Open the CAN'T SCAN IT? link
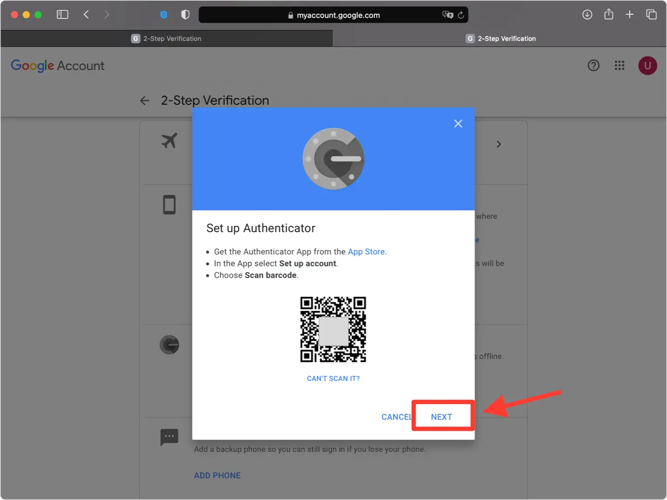Viewport: 667px width, 500px height. point(333,378)
